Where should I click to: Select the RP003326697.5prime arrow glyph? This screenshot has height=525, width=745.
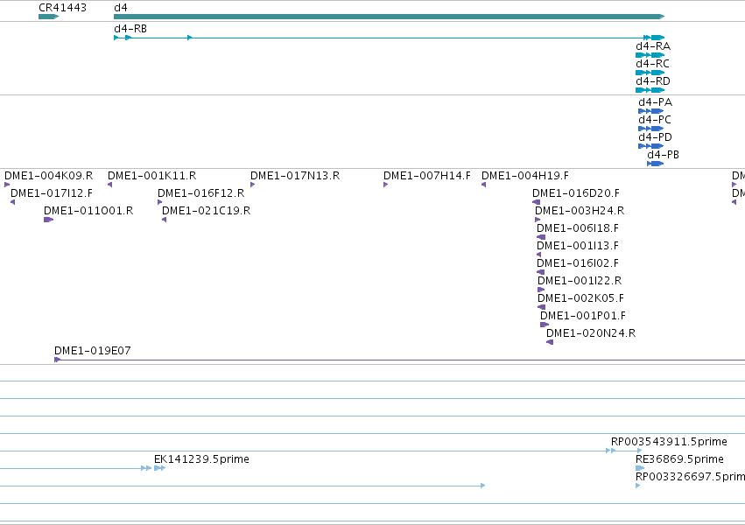[x=638, y=486]
